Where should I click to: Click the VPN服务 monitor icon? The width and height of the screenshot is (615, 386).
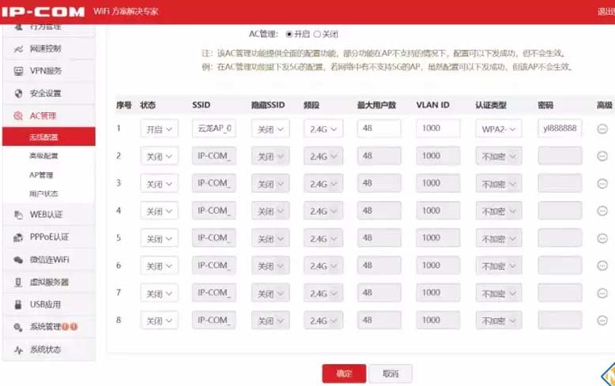click(x=18, y=71)
